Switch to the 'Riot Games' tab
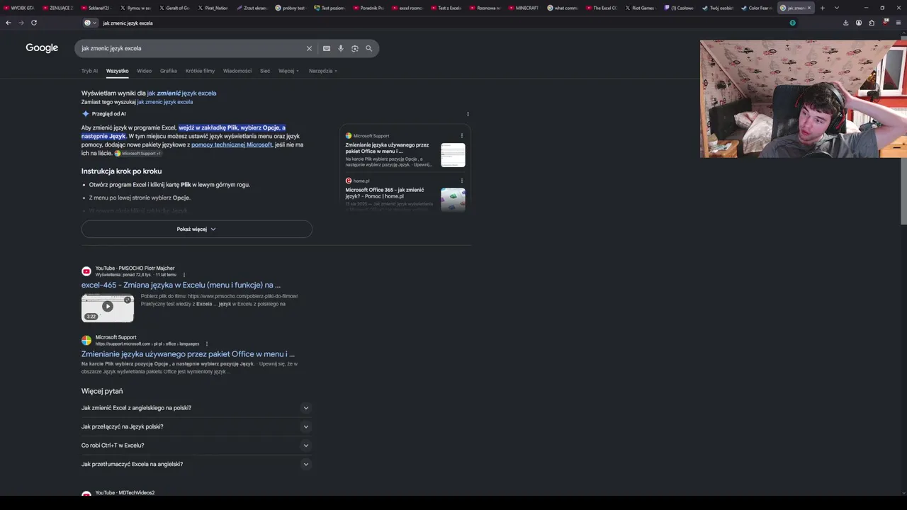This screenshot has width=907, height=510. pyautogui.click(x=639, y=8)
